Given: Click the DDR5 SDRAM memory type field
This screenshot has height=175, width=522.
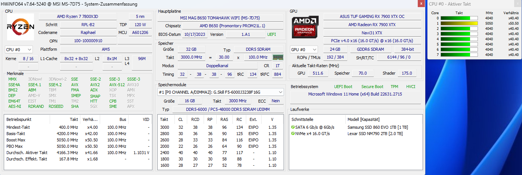Looking at the screenshot, I should 259,49.
